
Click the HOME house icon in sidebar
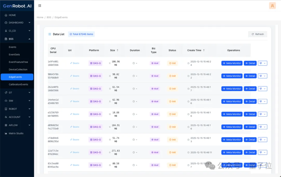tap(6, 15)
